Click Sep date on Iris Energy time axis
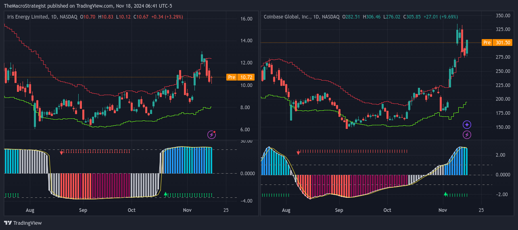The image size is (518, 230). [x=83, y=210]
